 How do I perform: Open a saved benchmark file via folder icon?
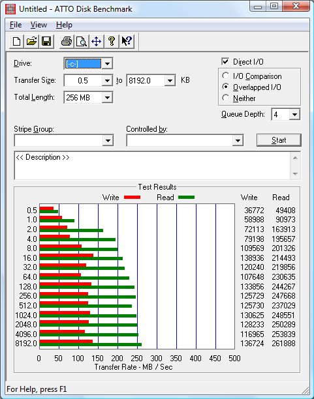pos(31,41)
